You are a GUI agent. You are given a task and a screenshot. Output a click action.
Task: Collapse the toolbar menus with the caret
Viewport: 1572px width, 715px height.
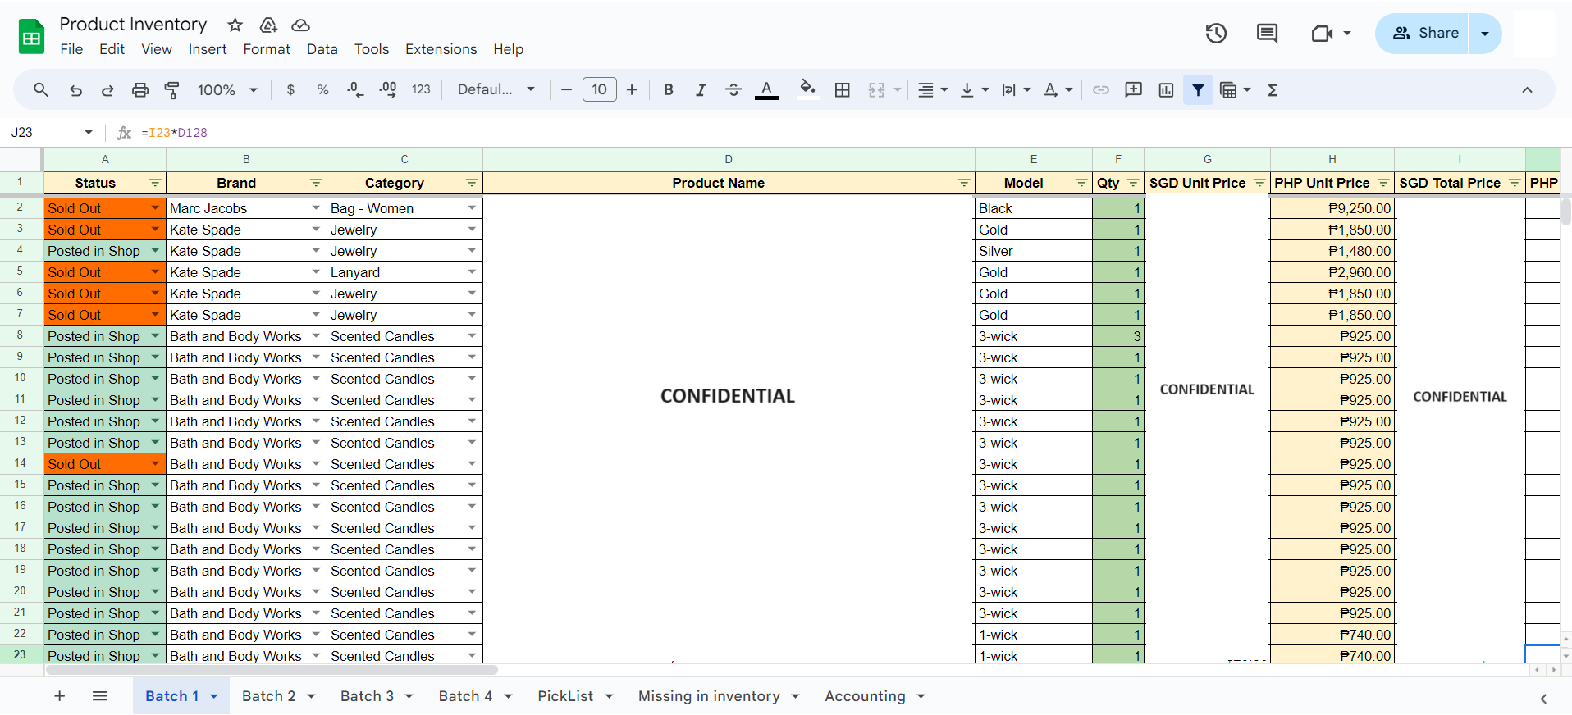pyautogui.click(x=1527, y=90)
